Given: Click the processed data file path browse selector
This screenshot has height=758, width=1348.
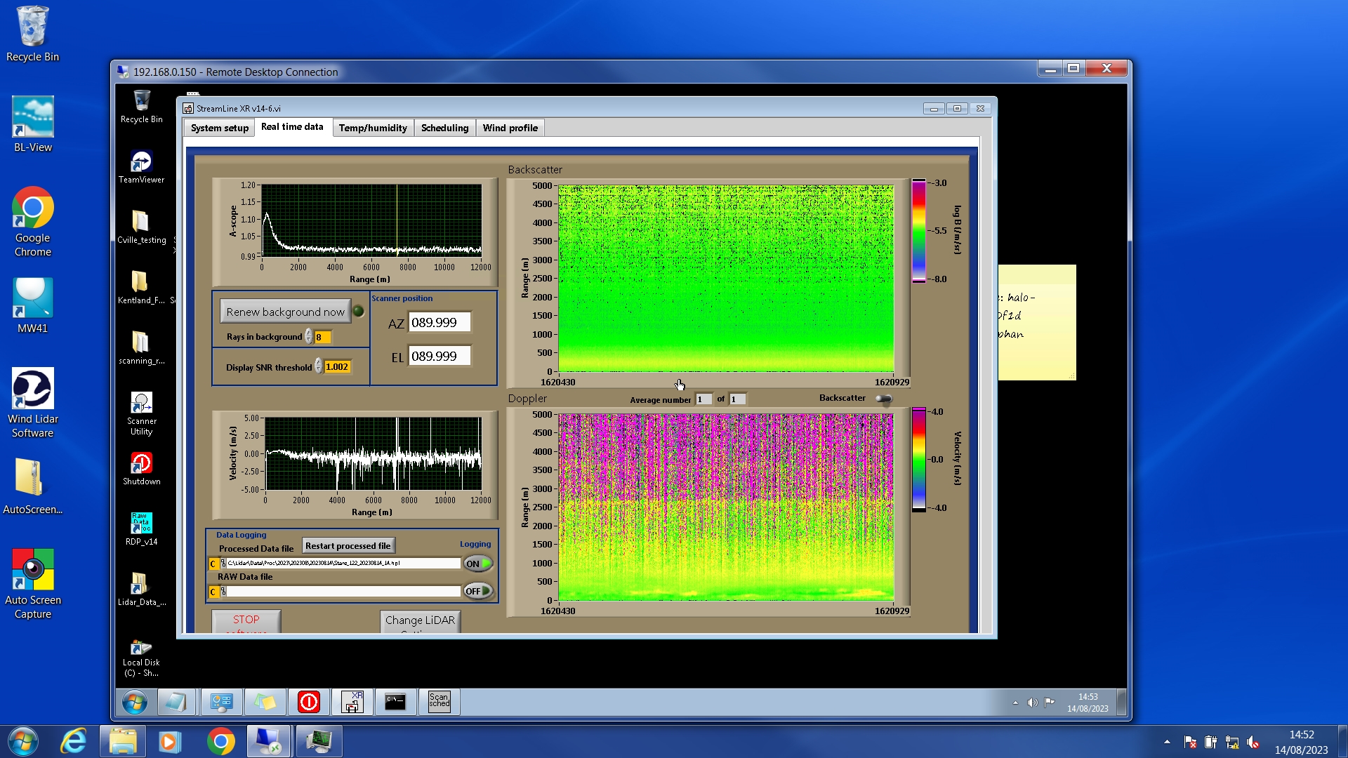Looking at the screenshot, I should [223, 564].
